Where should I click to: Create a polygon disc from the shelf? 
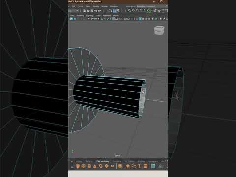112,166
